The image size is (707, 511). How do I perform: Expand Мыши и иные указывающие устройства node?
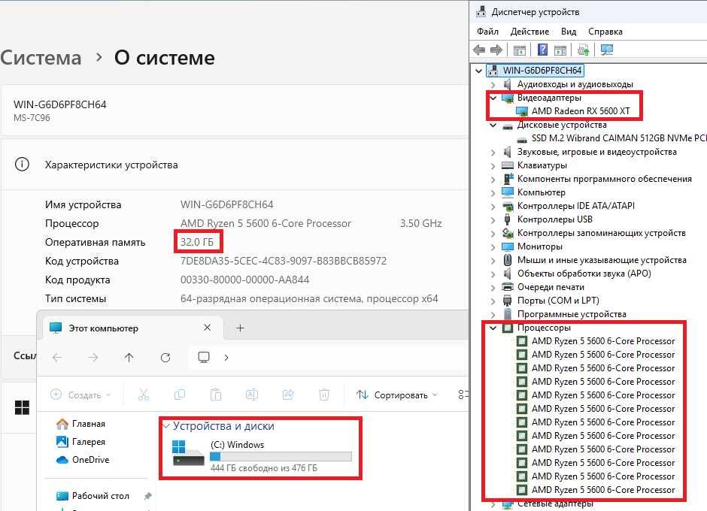pyautogui.click(x=493, y=261)
